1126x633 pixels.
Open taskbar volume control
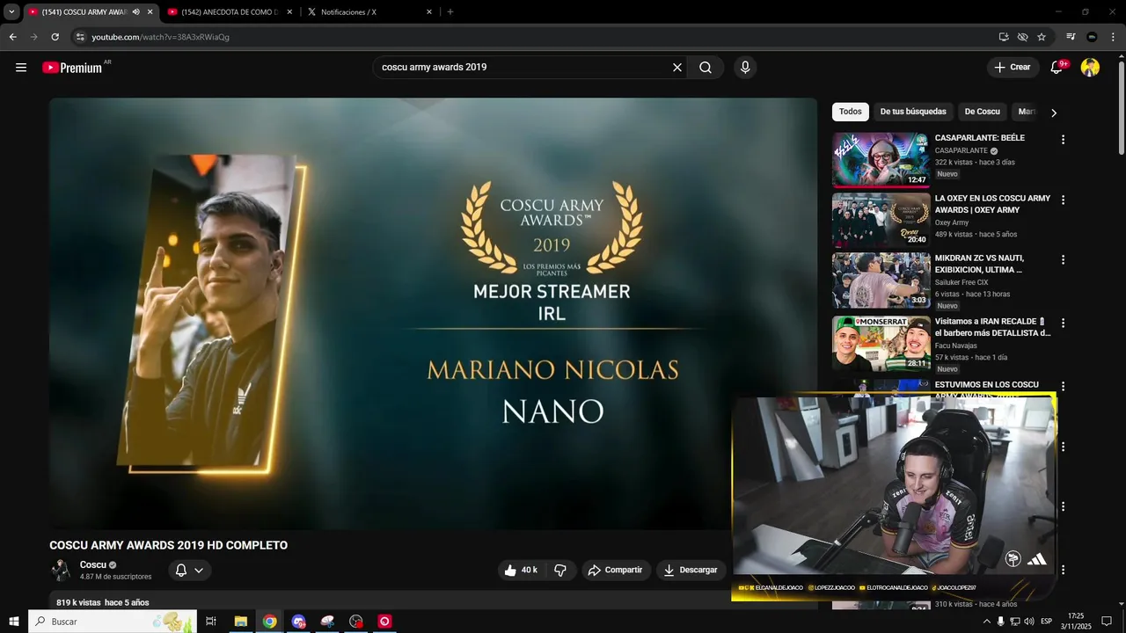pos(1028,622)
